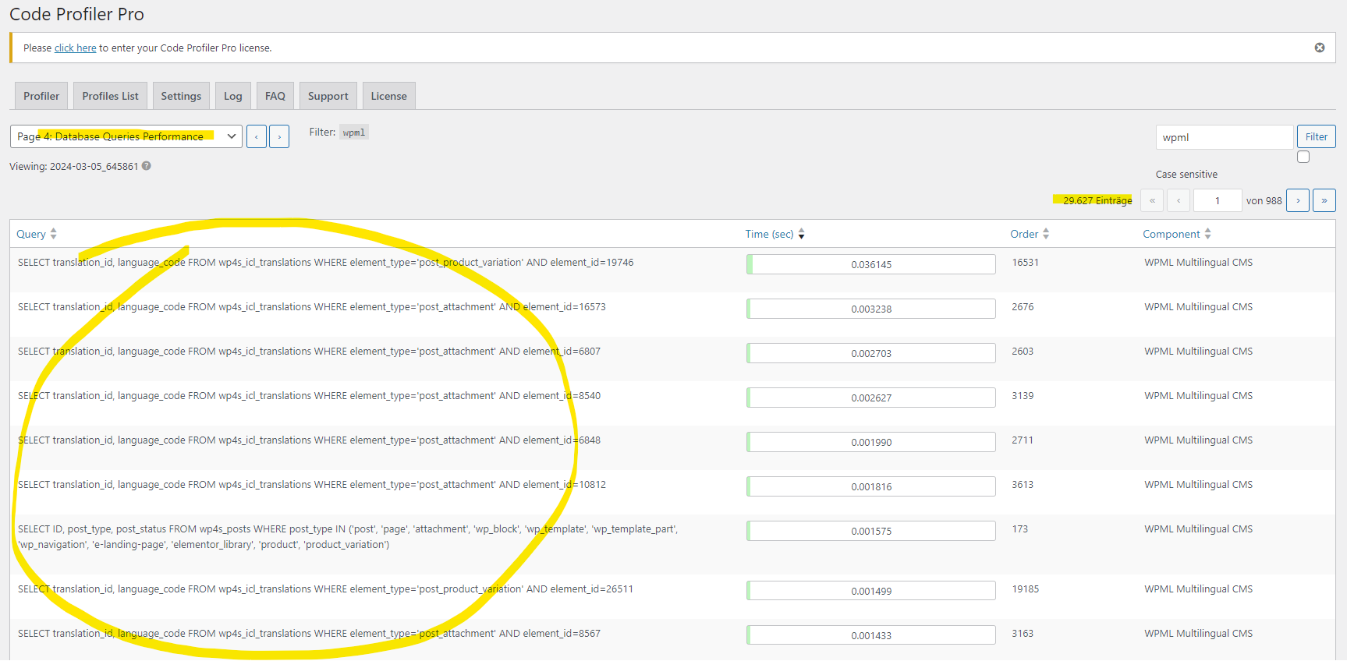Focus the page number field showing 1
1347x661 pixels.
pyautogui.click(x=1218, y=200)
